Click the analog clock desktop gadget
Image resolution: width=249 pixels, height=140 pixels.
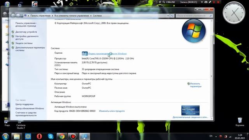[x=233, y=13]
